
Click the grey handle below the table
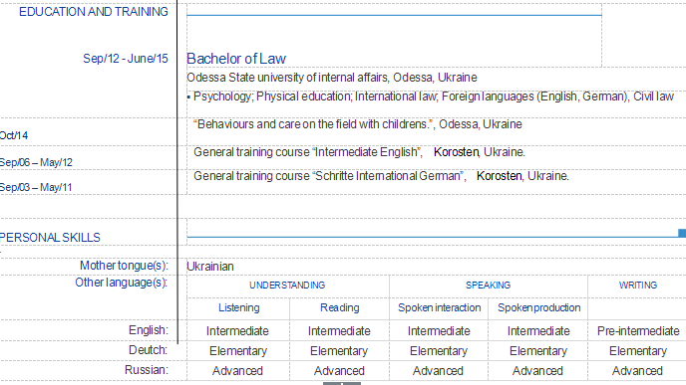pyautogui.click(x=342, y=383)
